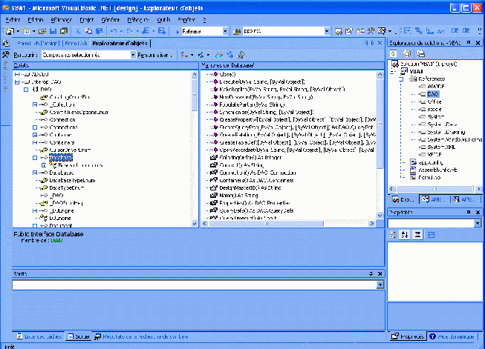Click the objects list vertical scrollbar
Screen dimensions: 485x349
(195, 149)
